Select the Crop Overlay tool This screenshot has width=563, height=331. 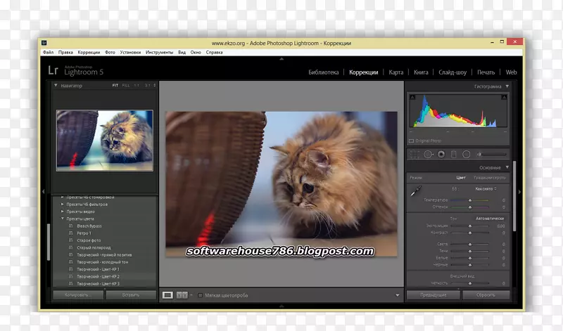415,154
